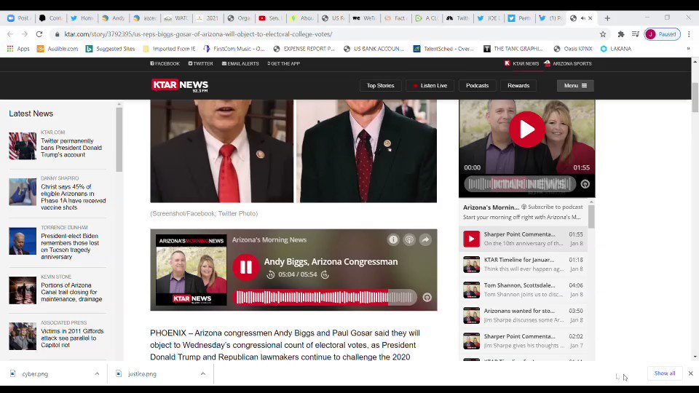699x393 pixels.
Task: Open the Top Stories menu item
Action: click(380, 86)
